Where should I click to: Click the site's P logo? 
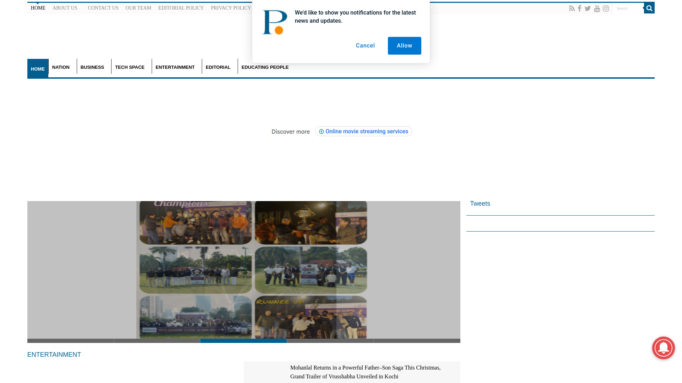274,22
